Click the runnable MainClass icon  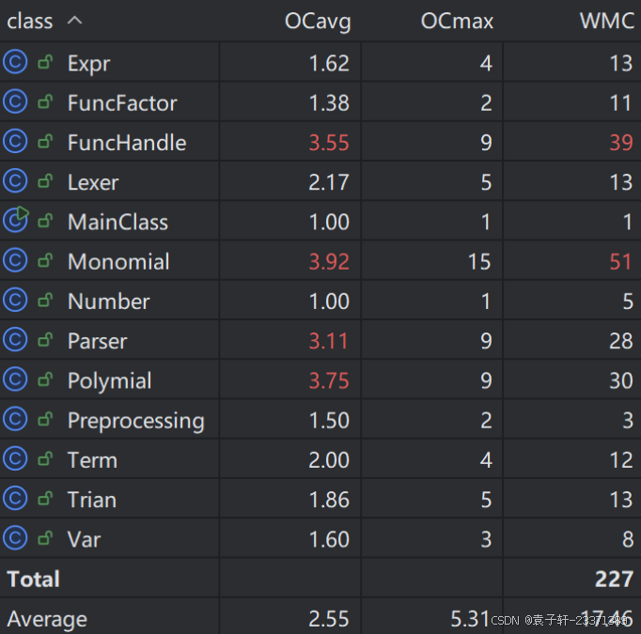16,220
